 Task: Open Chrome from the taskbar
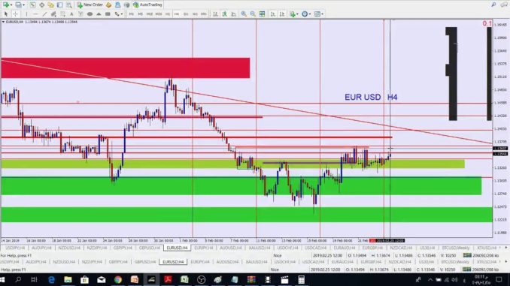(118, 279)
